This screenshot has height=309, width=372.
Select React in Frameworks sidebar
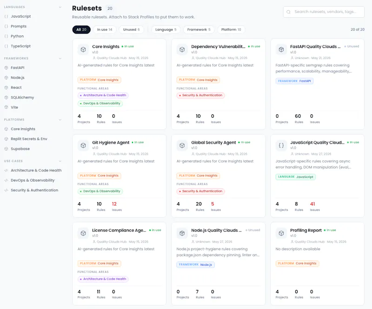[16, 87]
